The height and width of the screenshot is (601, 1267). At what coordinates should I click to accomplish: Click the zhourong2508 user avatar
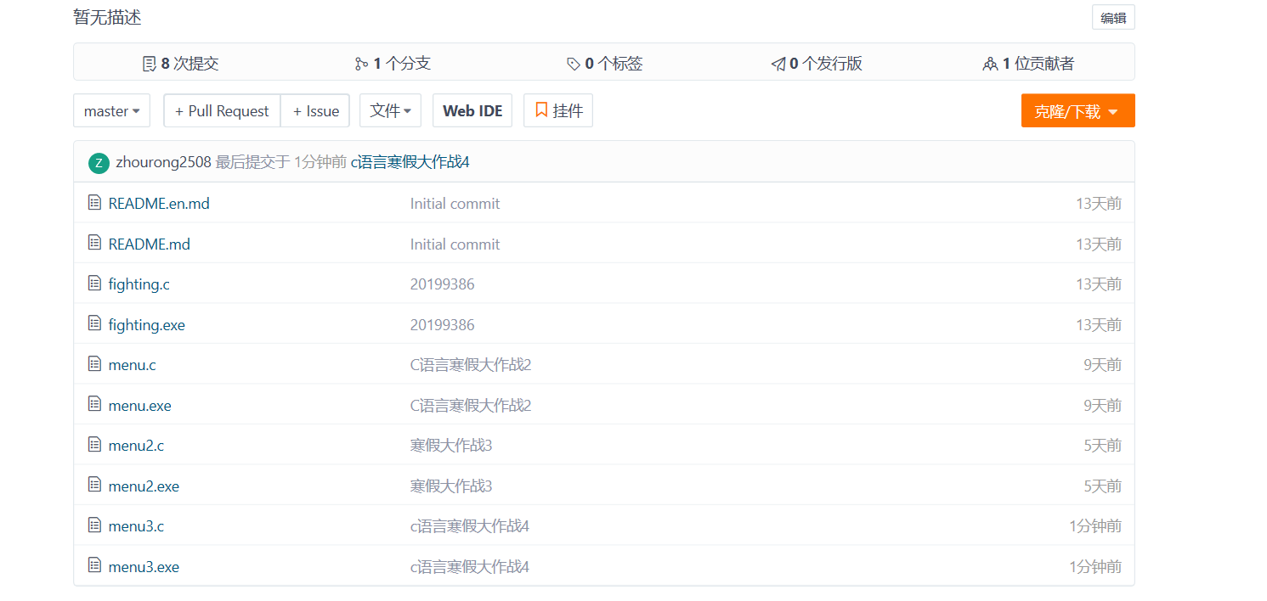(99, 163)
